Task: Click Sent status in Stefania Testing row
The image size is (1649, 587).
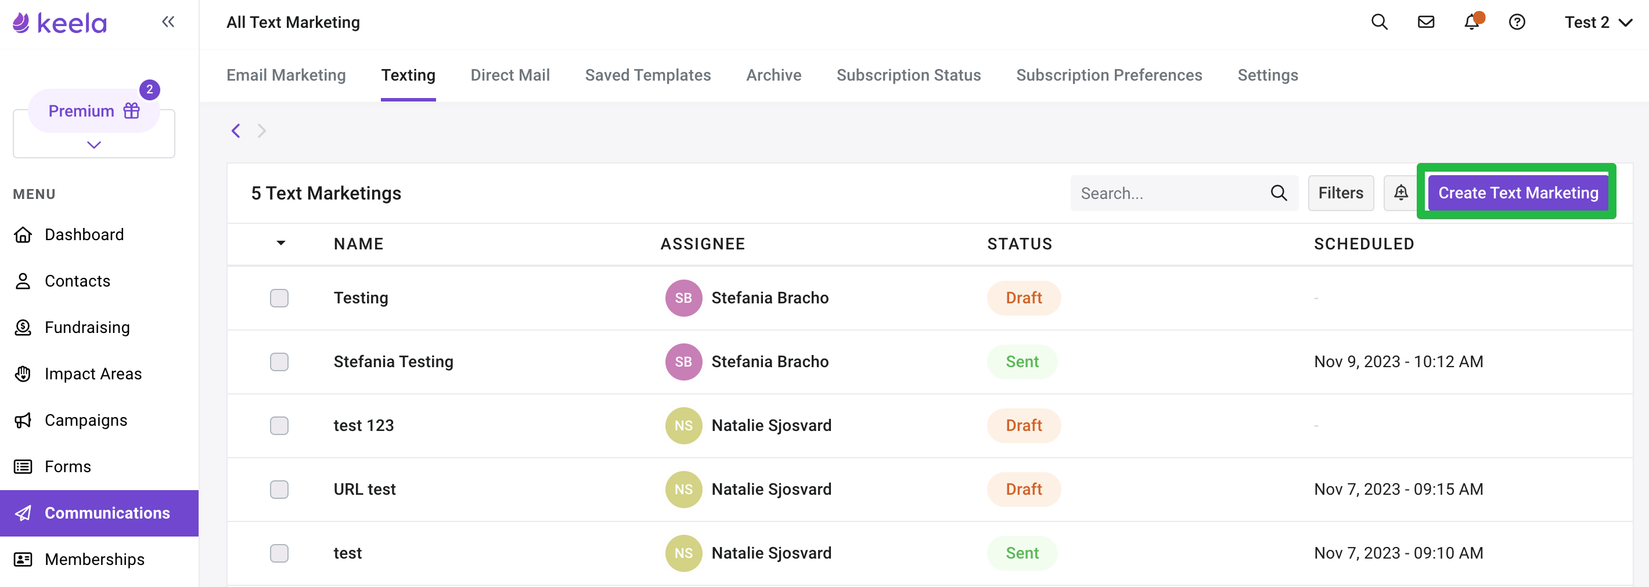Action: coord(1022,362)
